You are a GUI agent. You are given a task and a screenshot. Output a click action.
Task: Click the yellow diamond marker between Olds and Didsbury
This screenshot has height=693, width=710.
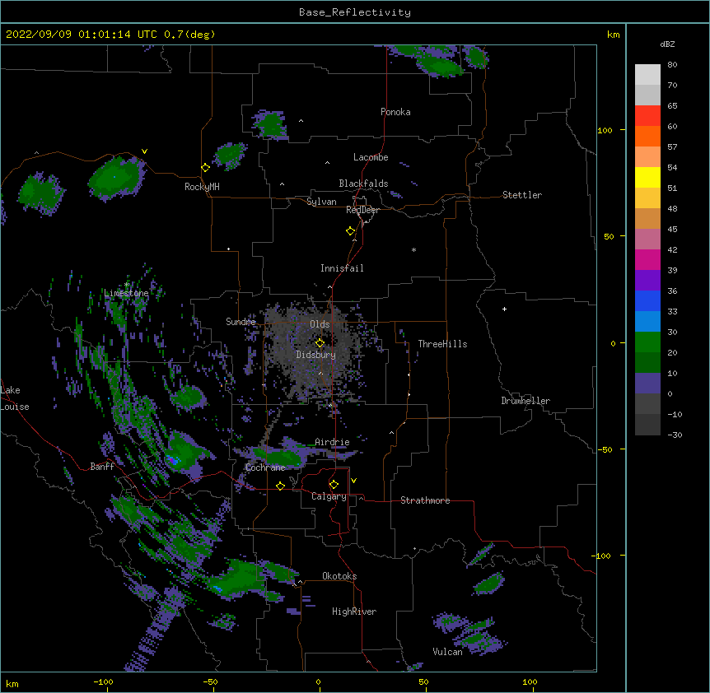click(320, 343)
